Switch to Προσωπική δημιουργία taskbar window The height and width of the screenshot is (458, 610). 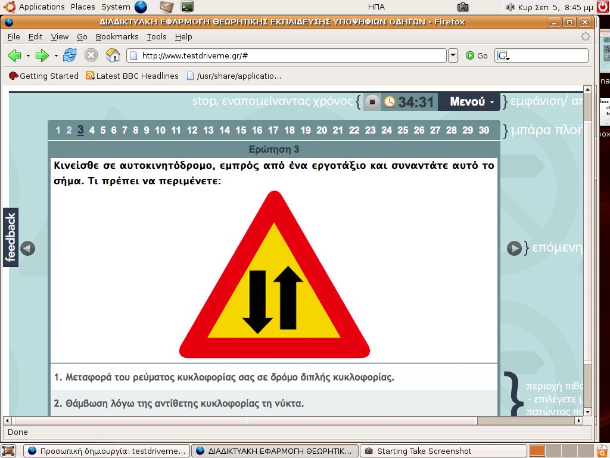[107, 451]
